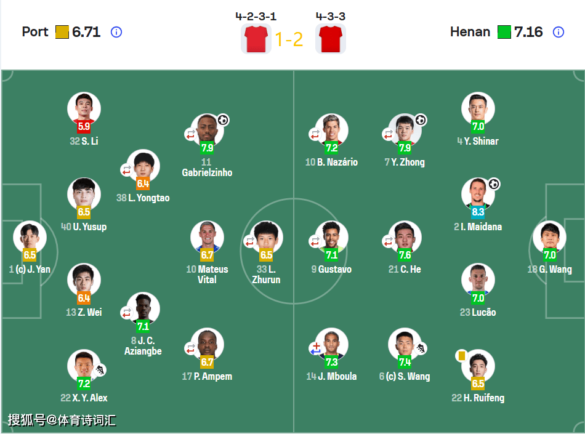This screenshot has width=585, height=434.
Task: Click the assist boot icon on S. Wang
Action: coord(421,349)
